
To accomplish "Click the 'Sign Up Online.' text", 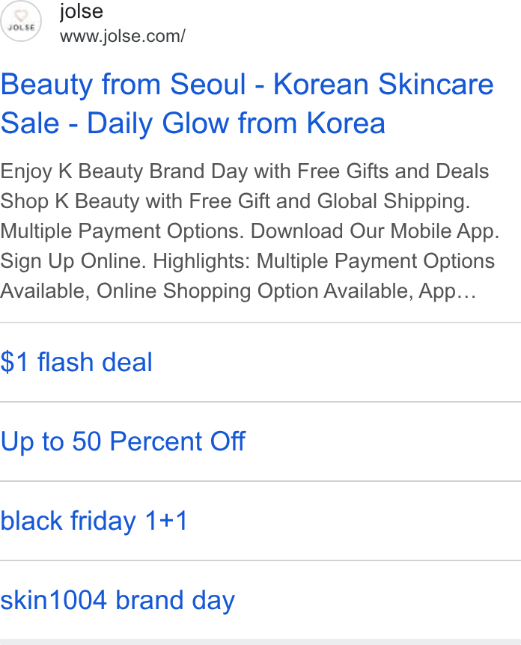I will click(x=73, y=261).
